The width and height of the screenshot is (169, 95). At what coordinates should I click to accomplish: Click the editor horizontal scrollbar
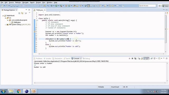coord(101,54)
